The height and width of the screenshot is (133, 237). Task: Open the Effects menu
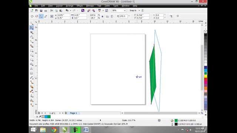80,6
